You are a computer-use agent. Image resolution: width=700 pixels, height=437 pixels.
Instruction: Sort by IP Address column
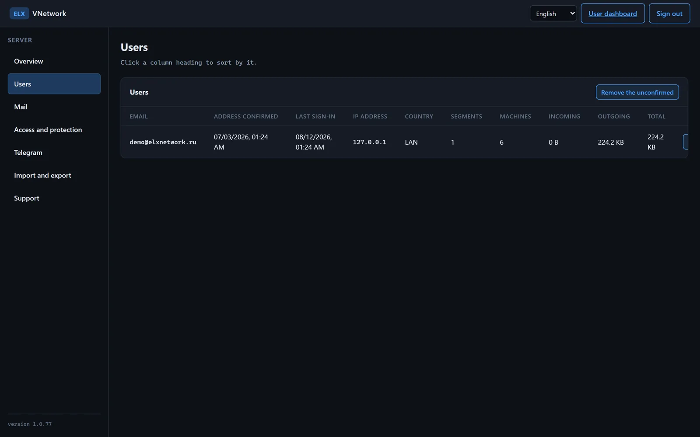[x=370, y=116]
